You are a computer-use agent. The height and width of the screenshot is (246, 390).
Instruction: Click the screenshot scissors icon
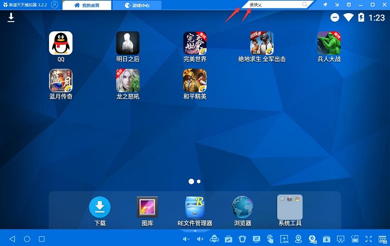tap(340, 239)
